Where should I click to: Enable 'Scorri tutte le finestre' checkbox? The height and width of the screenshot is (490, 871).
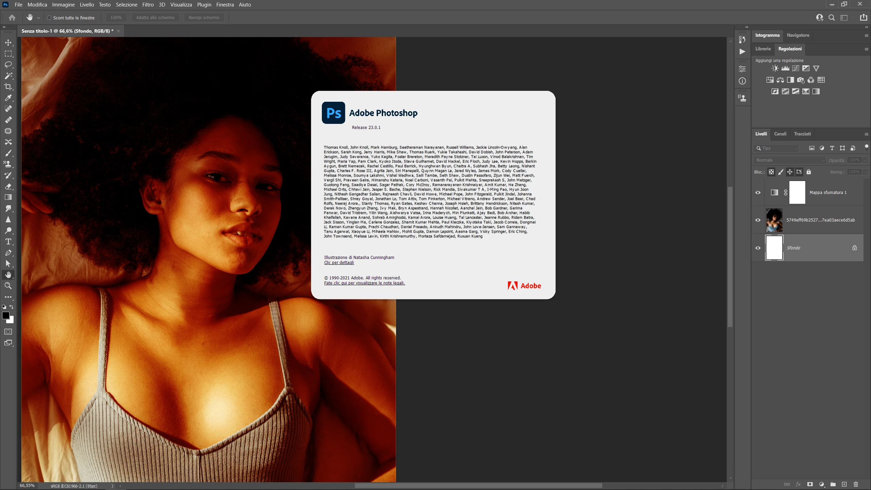[x=49, y=18]
